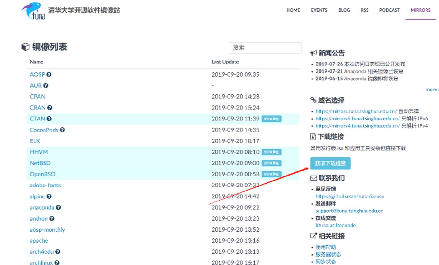
Task: Click syncing badge in CTAN row
Action: click(x=271, y=119)
